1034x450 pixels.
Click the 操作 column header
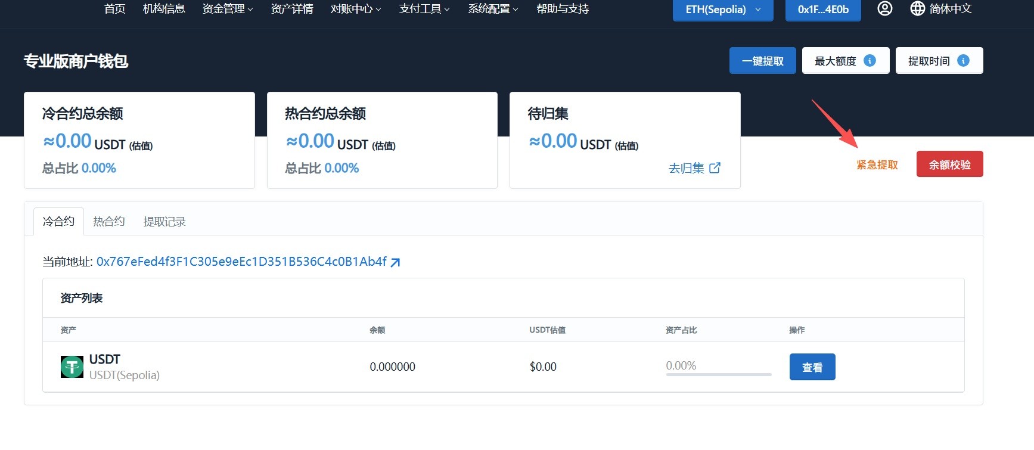tap(797, 330)
